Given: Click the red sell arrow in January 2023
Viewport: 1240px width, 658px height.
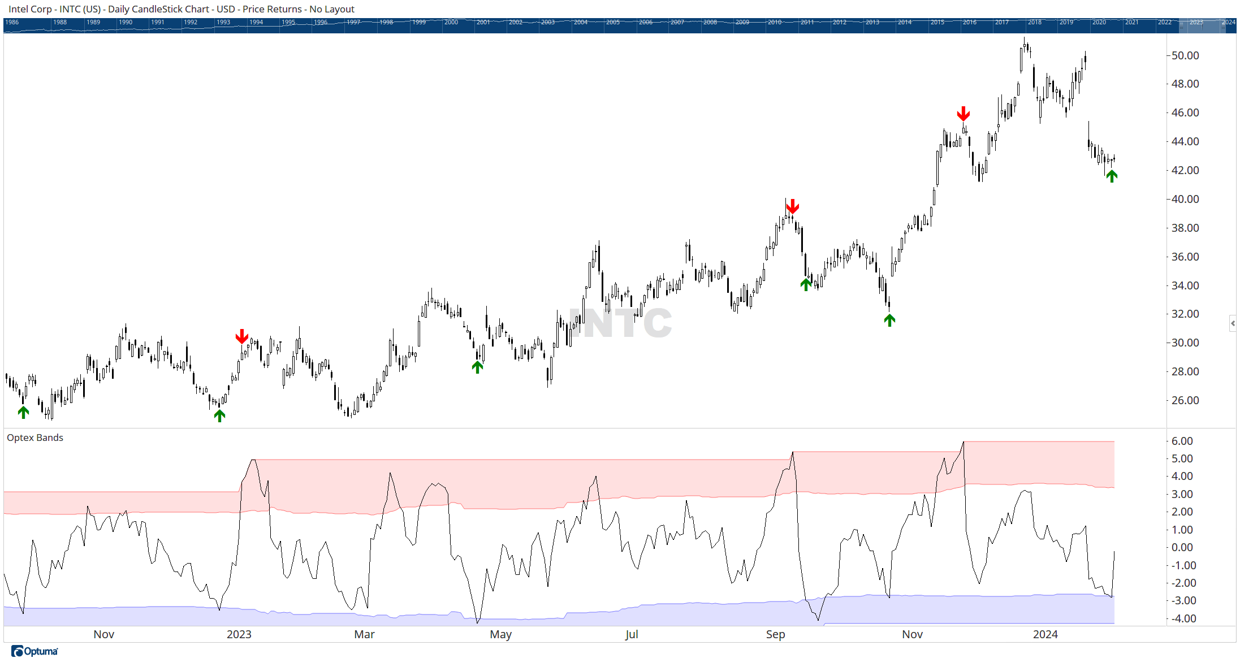Looking at the screenshot, I should (242, 336).
